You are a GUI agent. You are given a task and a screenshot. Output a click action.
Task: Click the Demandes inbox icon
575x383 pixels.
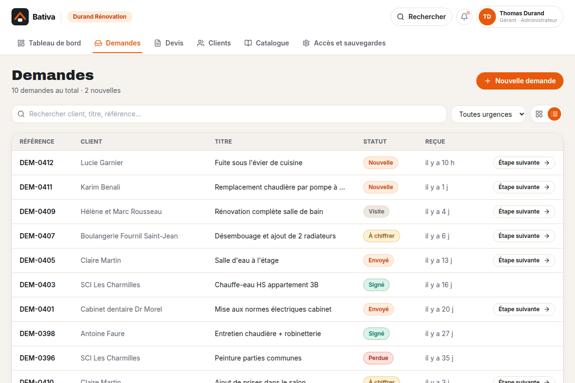pyautogui.click(x=98, y=43)
